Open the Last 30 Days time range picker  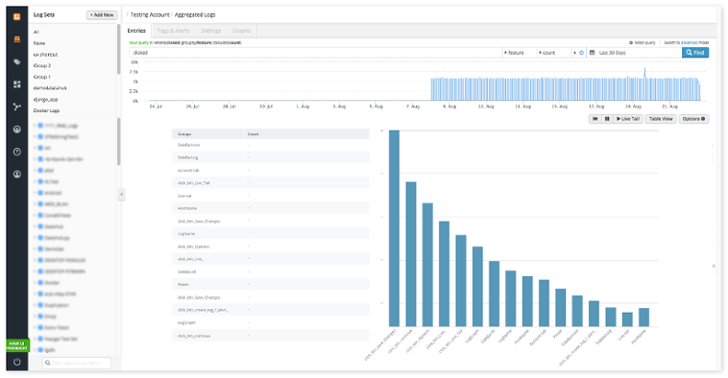634,53
